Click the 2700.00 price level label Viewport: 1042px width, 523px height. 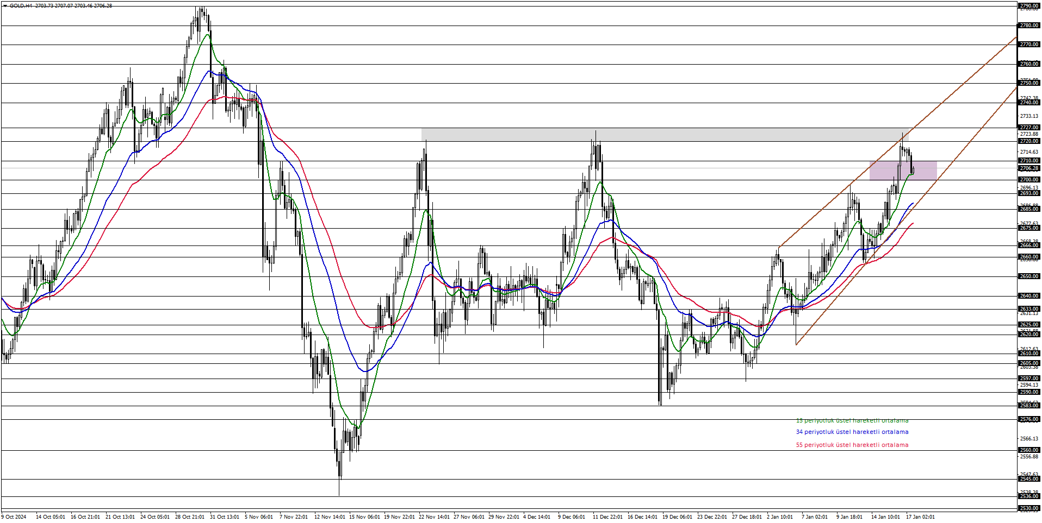point(1029,180)
